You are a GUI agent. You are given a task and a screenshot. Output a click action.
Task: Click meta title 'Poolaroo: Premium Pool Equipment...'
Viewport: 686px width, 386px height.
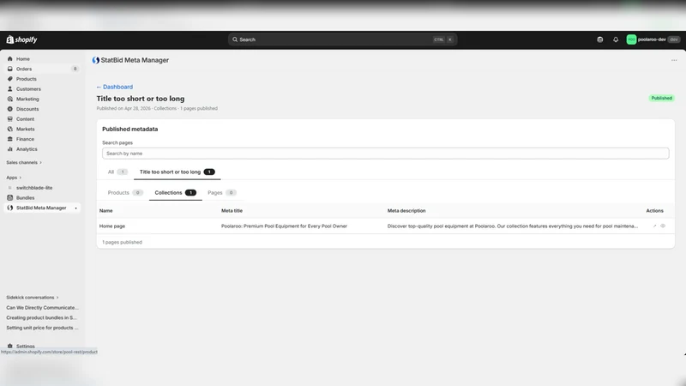coord(284,226)
